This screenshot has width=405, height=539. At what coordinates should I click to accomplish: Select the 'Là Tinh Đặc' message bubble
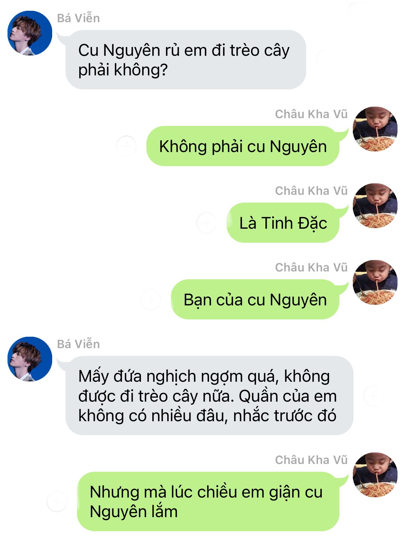283,223
